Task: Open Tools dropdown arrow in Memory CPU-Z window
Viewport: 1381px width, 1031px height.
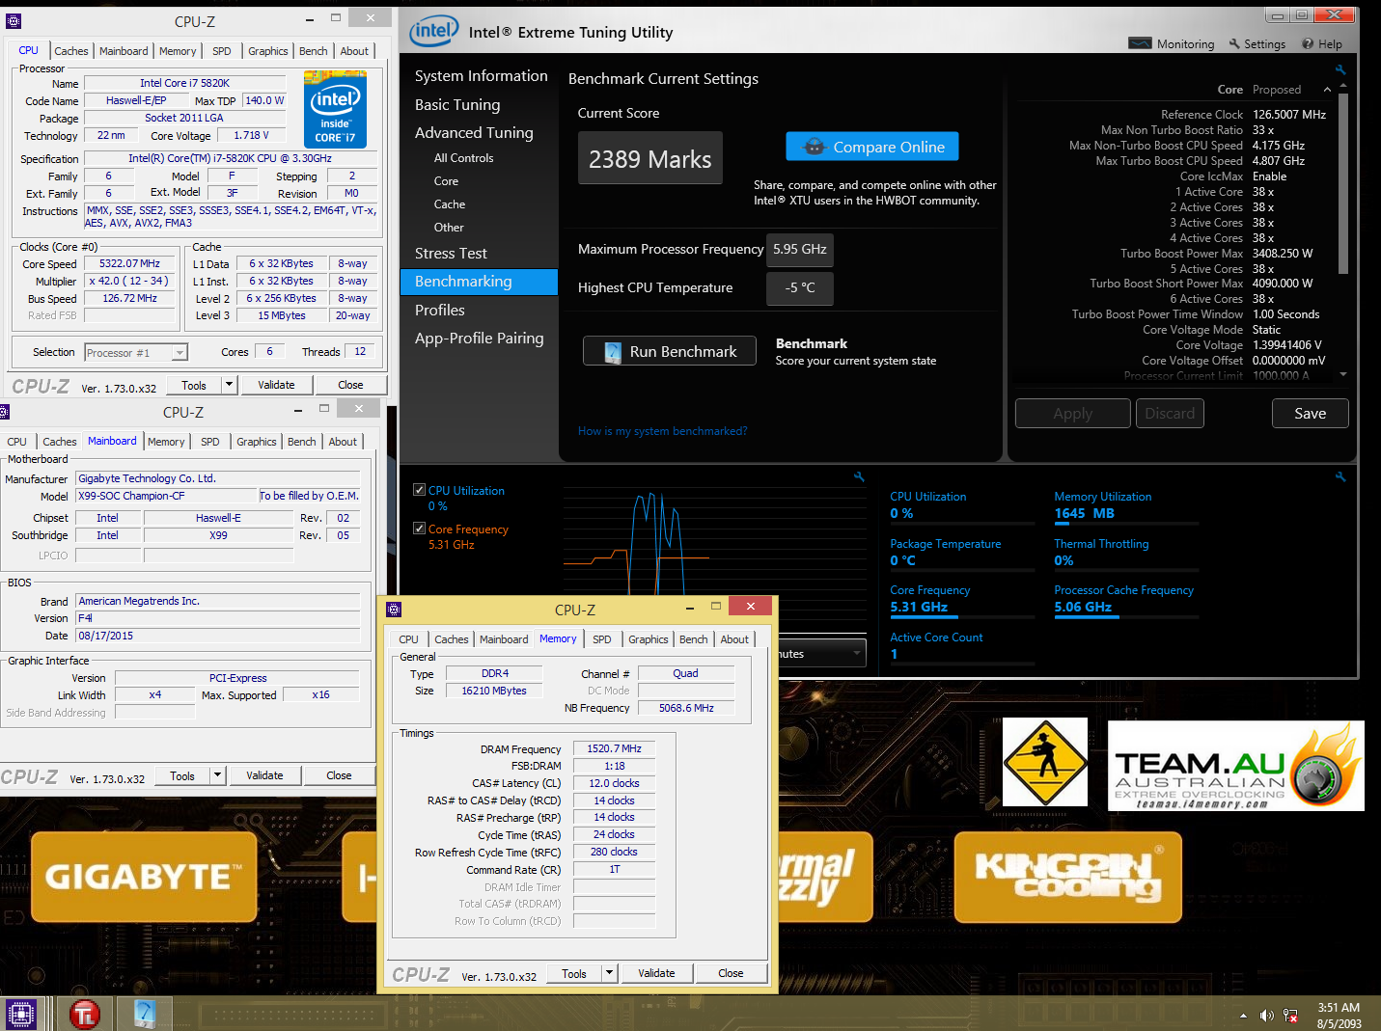Action: click(609, 973)
